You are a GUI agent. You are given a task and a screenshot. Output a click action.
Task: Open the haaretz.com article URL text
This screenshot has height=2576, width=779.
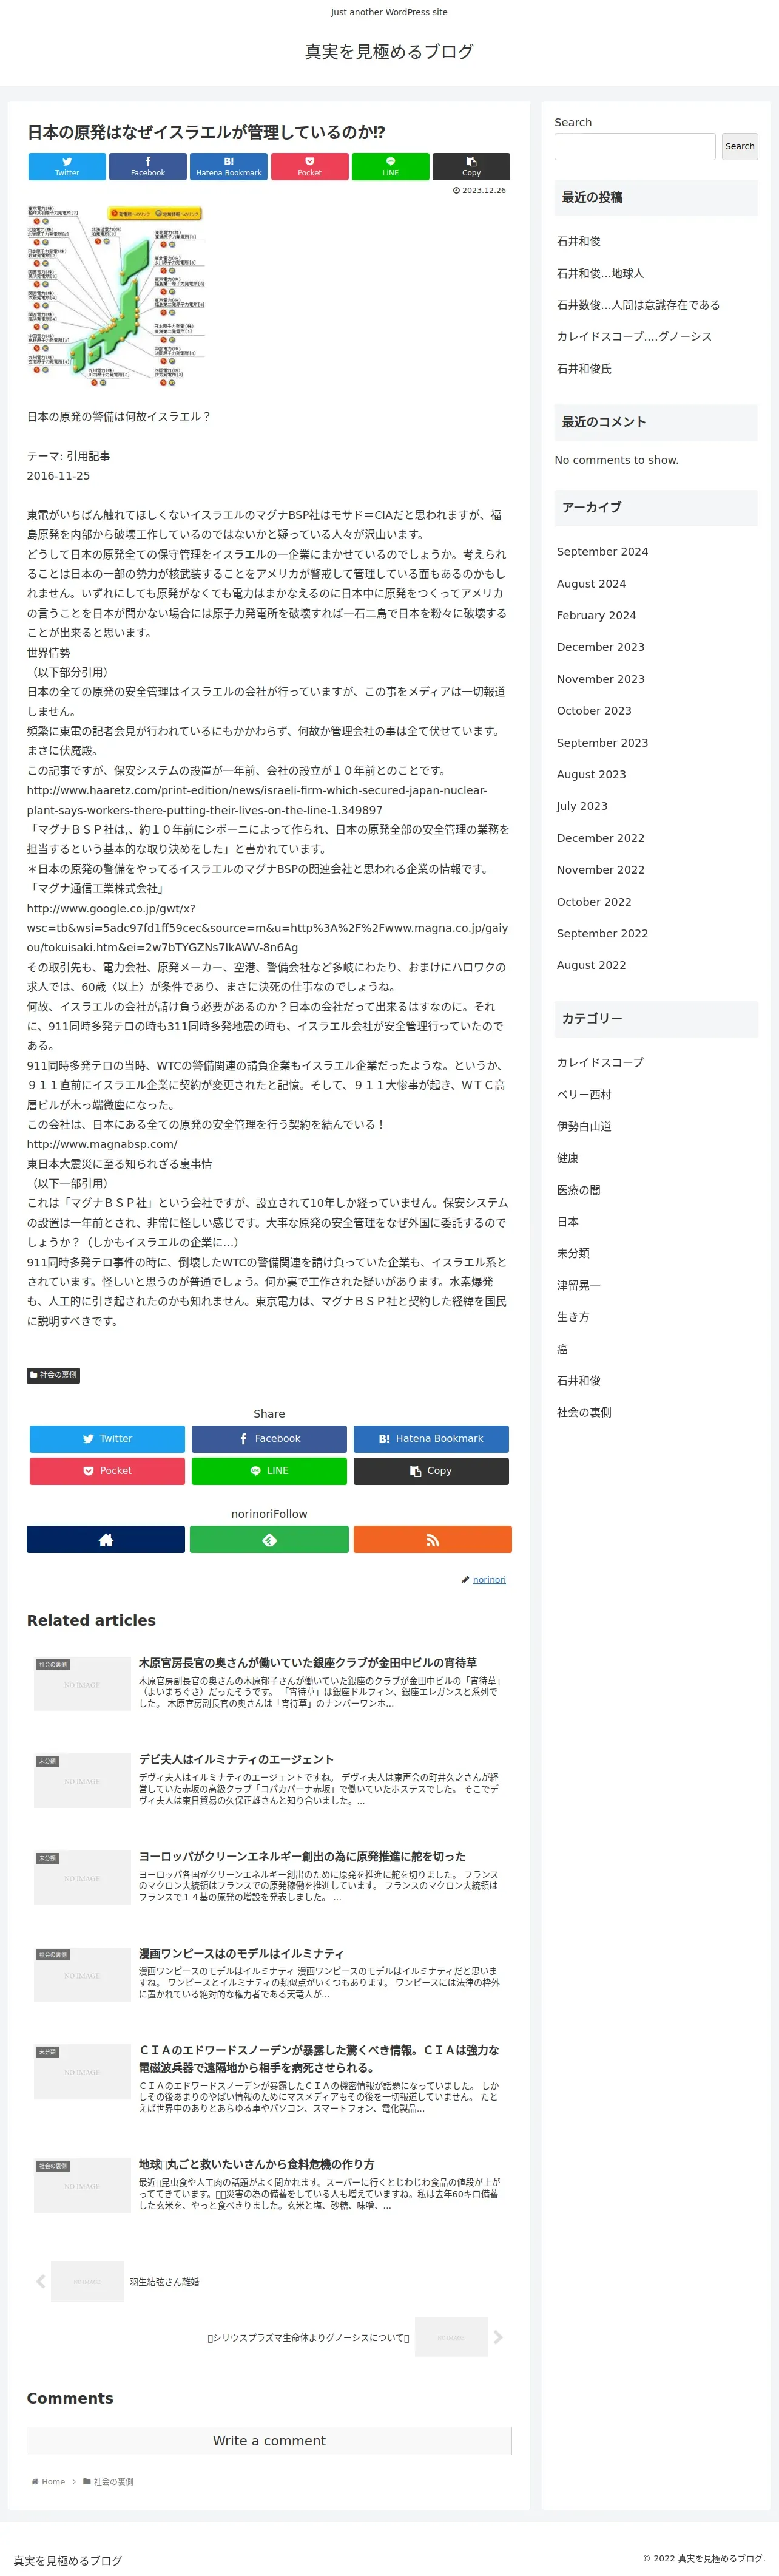click(x=257, y=800)
